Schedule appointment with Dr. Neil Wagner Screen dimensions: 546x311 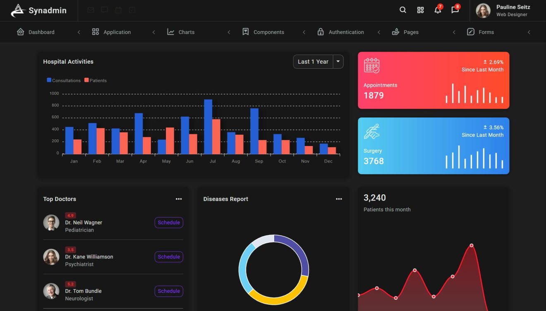click(x=168, y=222)
